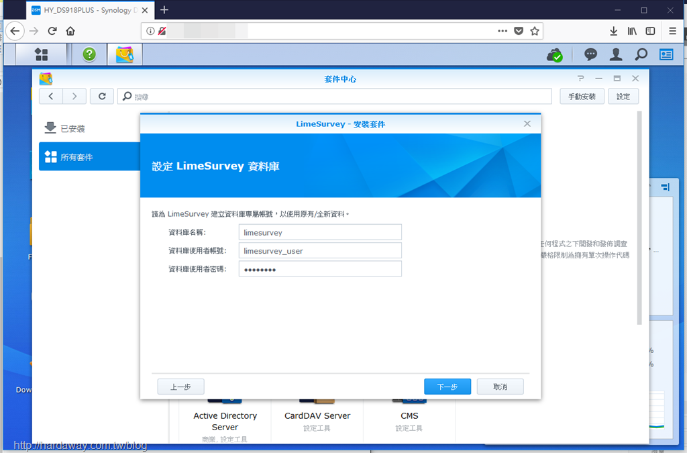
Task: Reload the Firefox page
Action: coord(52,31)
